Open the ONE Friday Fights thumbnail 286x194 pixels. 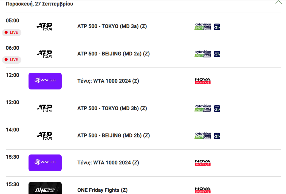click(x=45, y=188)
